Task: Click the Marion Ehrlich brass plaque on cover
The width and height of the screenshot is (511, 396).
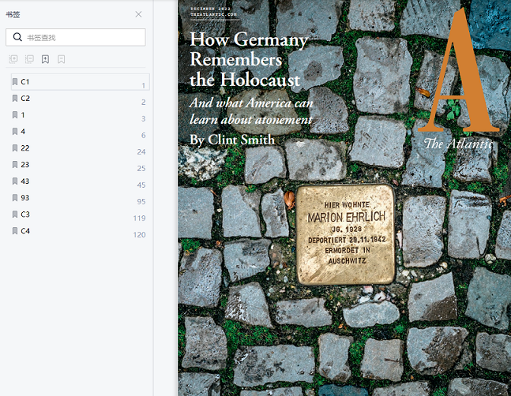Action: (345, 234)
